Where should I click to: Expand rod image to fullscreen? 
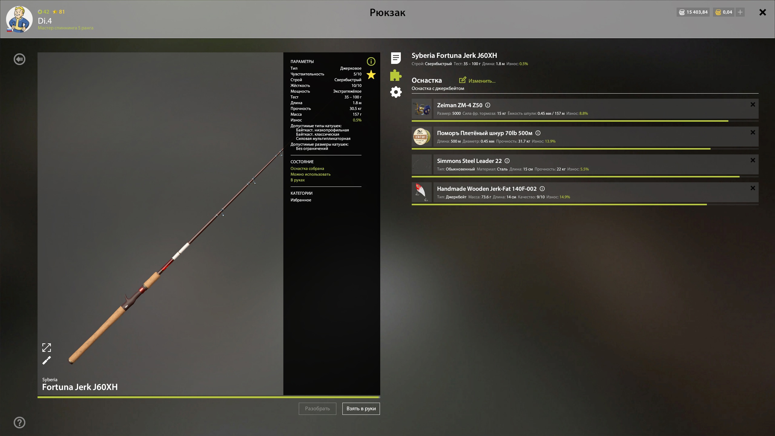tap(47, 348)
